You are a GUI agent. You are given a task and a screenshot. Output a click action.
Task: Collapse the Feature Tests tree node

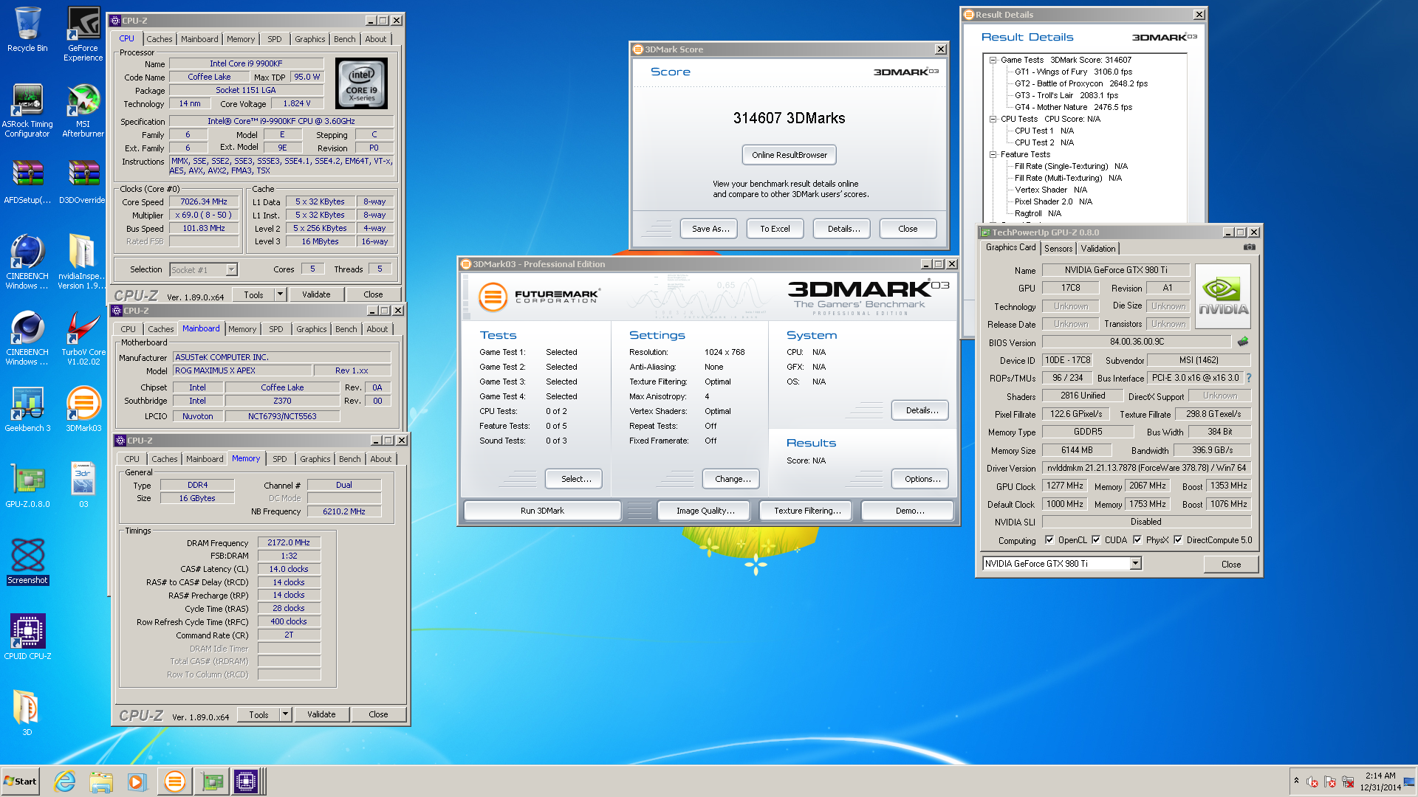pos(993,155)
